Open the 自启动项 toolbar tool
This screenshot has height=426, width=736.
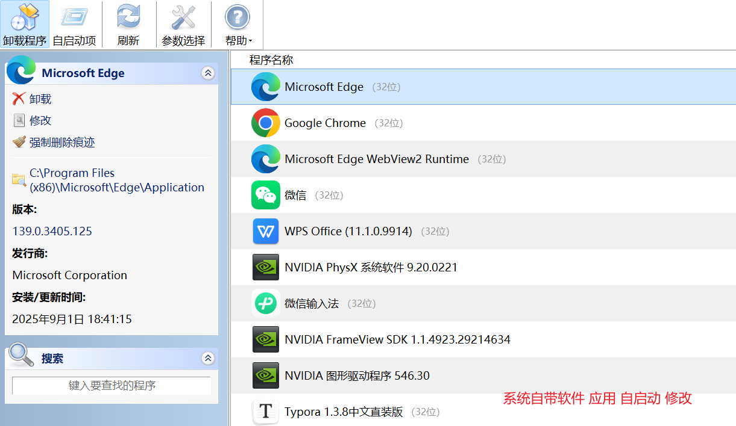[x=74, y=24]
